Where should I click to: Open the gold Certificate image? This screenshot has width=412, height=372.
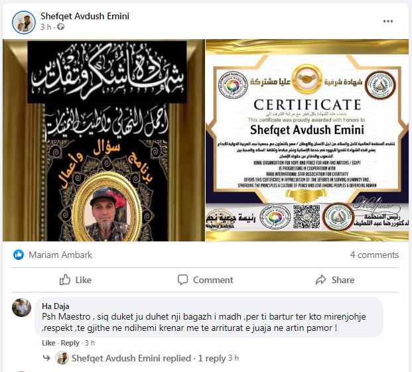307,140
